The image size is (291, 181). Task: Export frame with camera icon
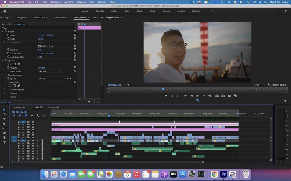coord(229,96)
